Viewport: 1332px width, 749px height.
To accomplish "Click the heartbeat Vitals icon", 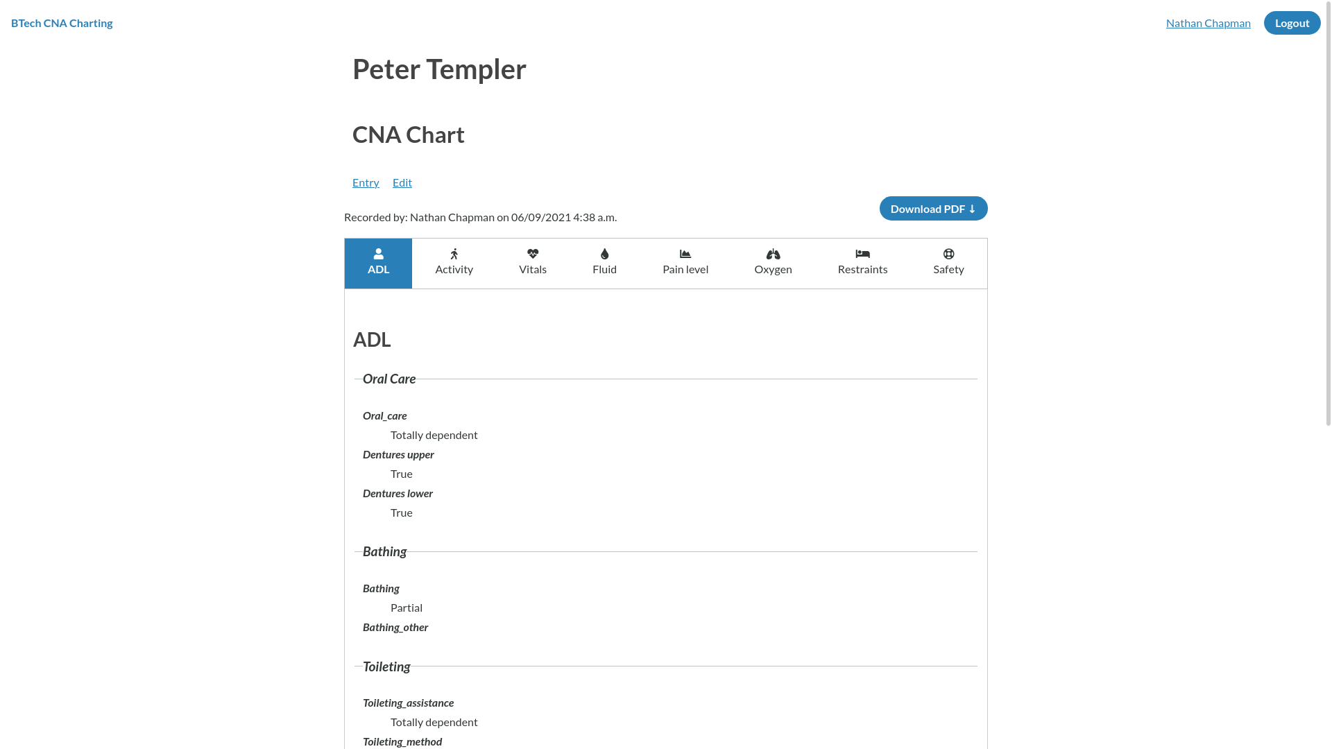I will click(533, 254).
